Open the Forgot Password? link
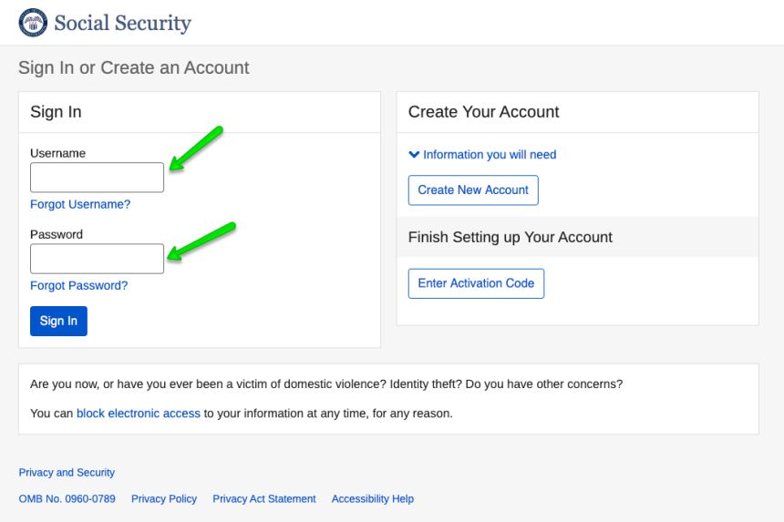 (x=79, y=285)
